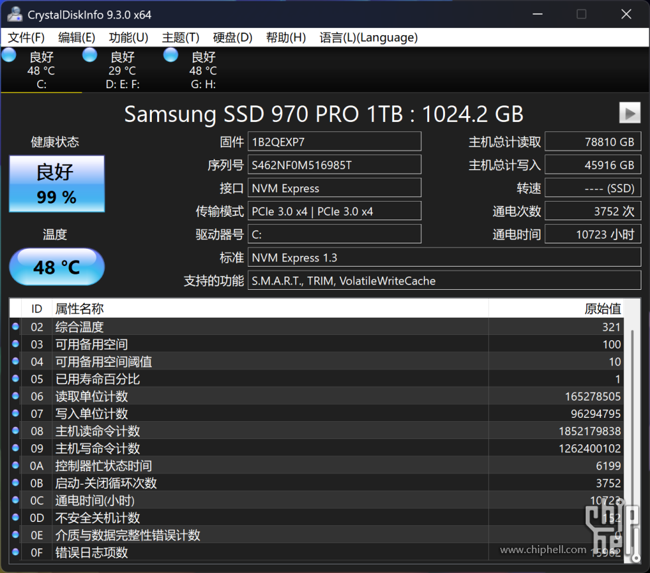Click status dot for attribute 05 已用寿命百分比
The height and width of the screenshot is (573, 650).
tap(15, 379)
